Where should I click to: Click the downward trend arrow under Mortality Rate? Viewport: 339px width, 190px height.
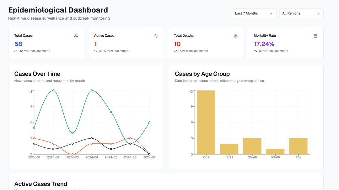coord(255,51)
